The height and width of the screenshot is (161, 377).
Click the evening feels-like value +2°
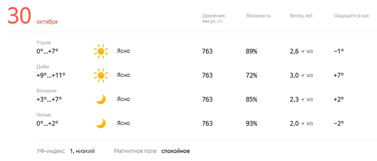pos(339,99)
